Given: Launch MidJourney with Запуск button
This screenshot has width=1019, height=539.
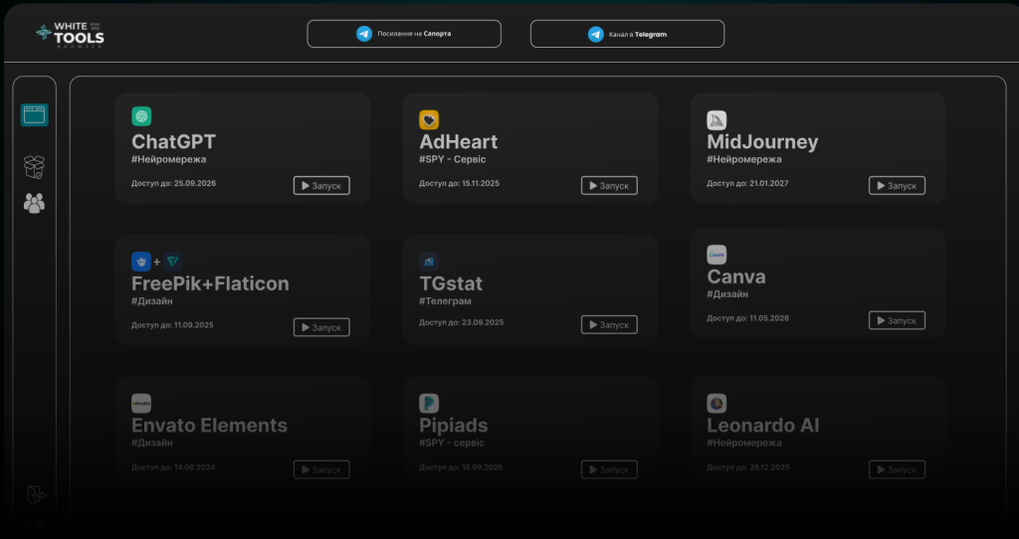Looking at the screenshot, I should (897, 186).
